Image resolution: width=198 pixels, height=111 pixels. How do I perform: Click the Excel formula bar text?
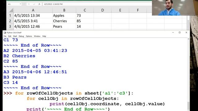click(x=53, y=4)
